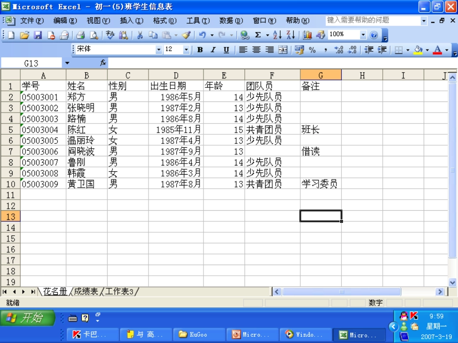Select column D header

176,76
